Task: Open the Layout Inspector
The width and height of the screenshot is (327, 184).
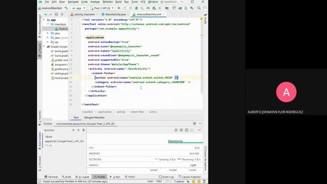Action: (190, 177)
